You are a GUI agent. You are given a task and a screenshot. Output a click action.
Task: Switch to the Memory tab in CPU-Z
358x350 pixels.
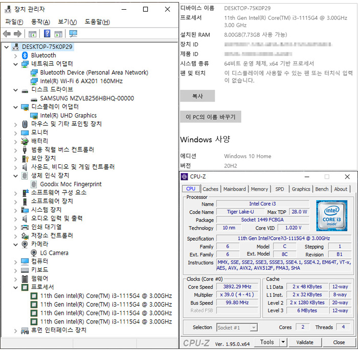[x=259, y=189]
